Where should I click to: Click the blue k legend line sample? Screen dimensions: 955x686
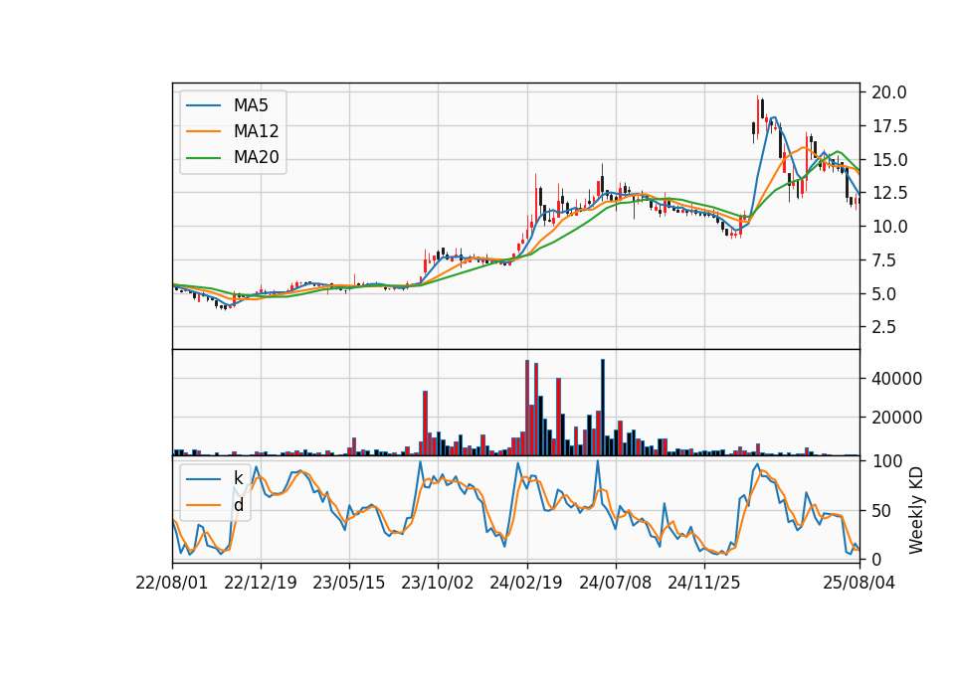coord(203,478)
